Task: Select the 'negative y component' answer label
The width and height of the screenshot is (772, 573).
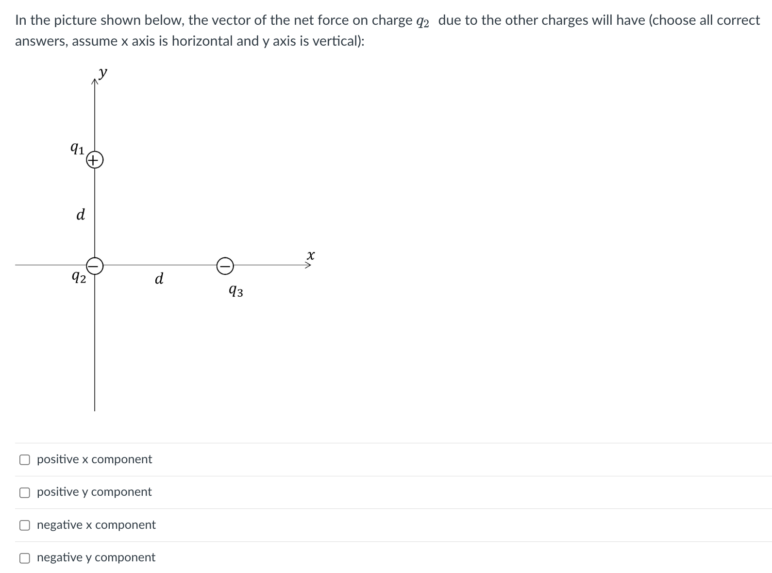Action: coord(96,557)
